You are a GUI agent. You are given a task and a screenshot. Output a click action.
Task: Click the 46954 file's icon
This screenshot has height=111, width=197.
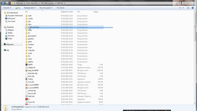pos(26,64)
